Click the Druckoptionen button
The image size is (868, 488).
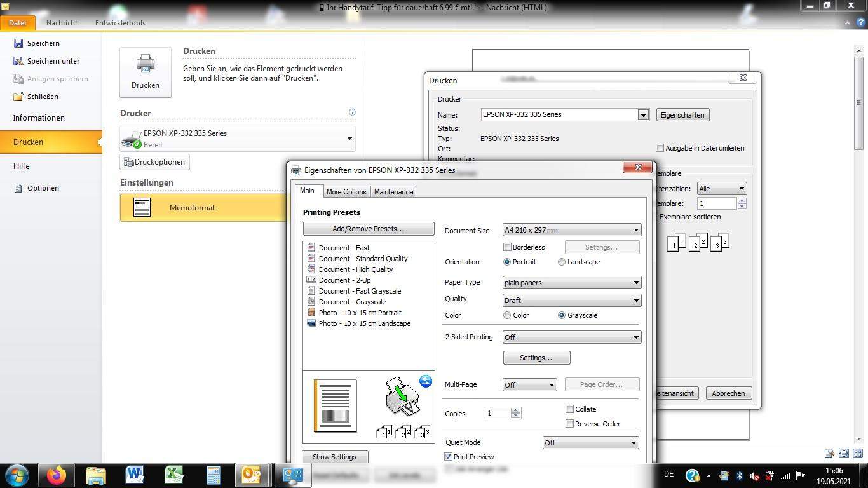[155, 162]
